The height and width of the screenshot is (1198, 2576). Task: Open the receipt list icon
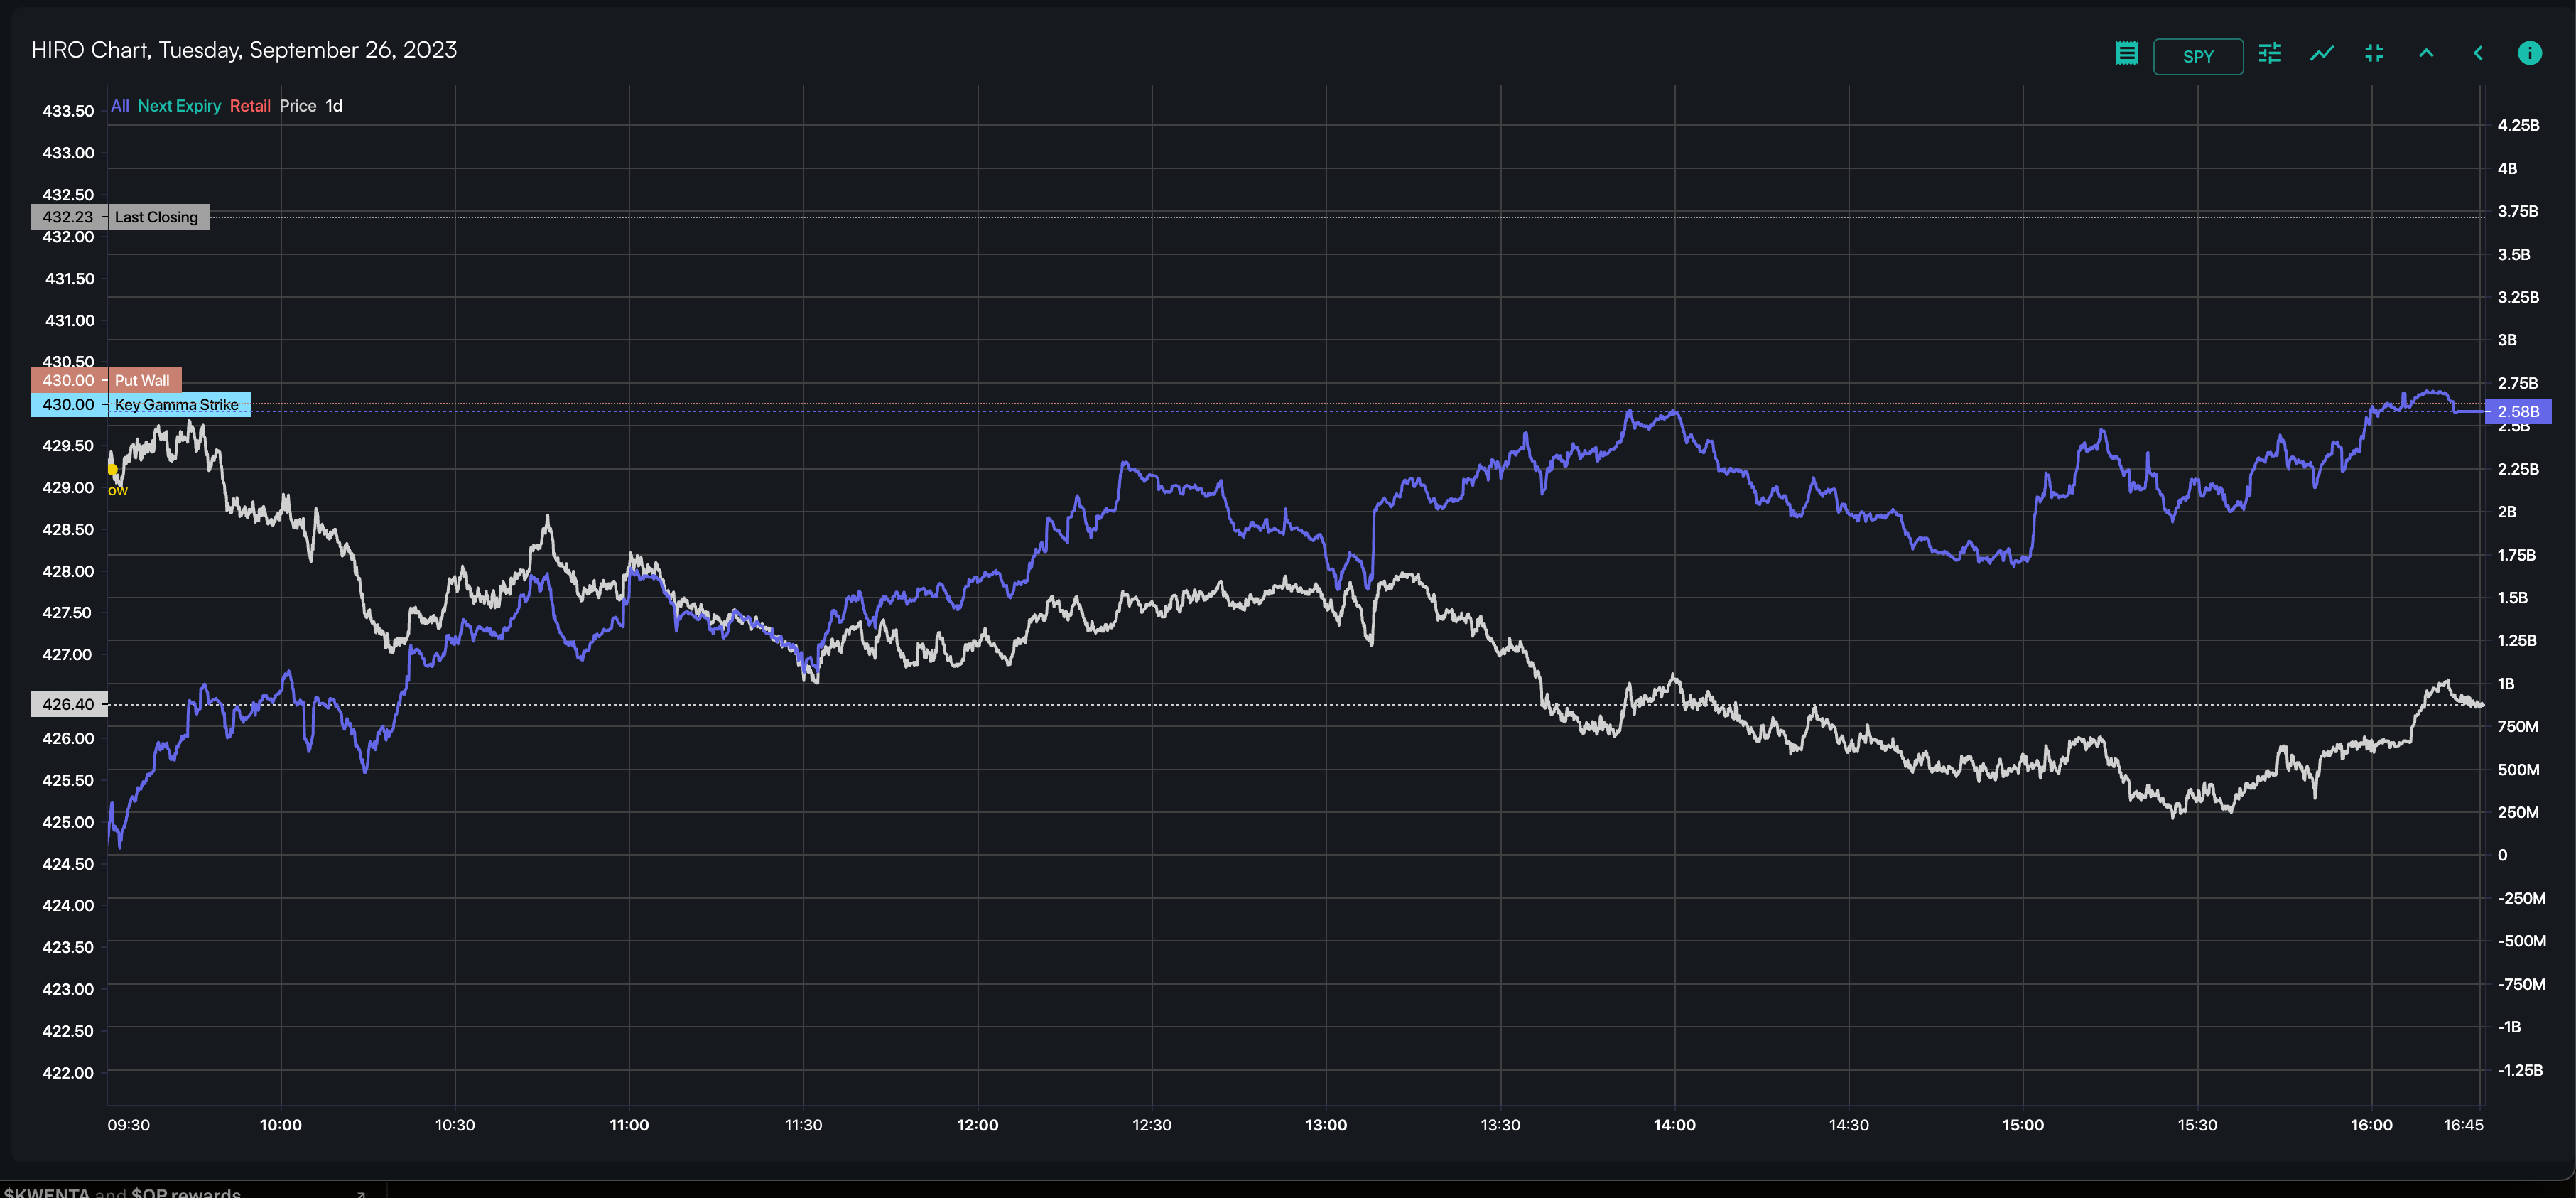click(2126, 54)
